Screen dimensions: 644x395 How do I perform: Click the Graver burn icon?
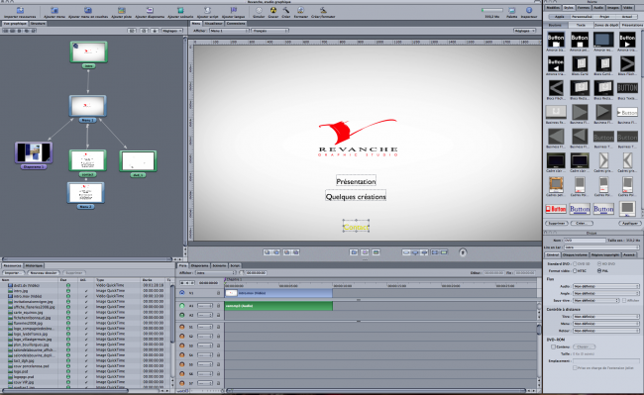coord(273,10)
